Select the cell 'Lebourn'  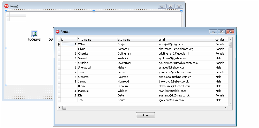138,86
